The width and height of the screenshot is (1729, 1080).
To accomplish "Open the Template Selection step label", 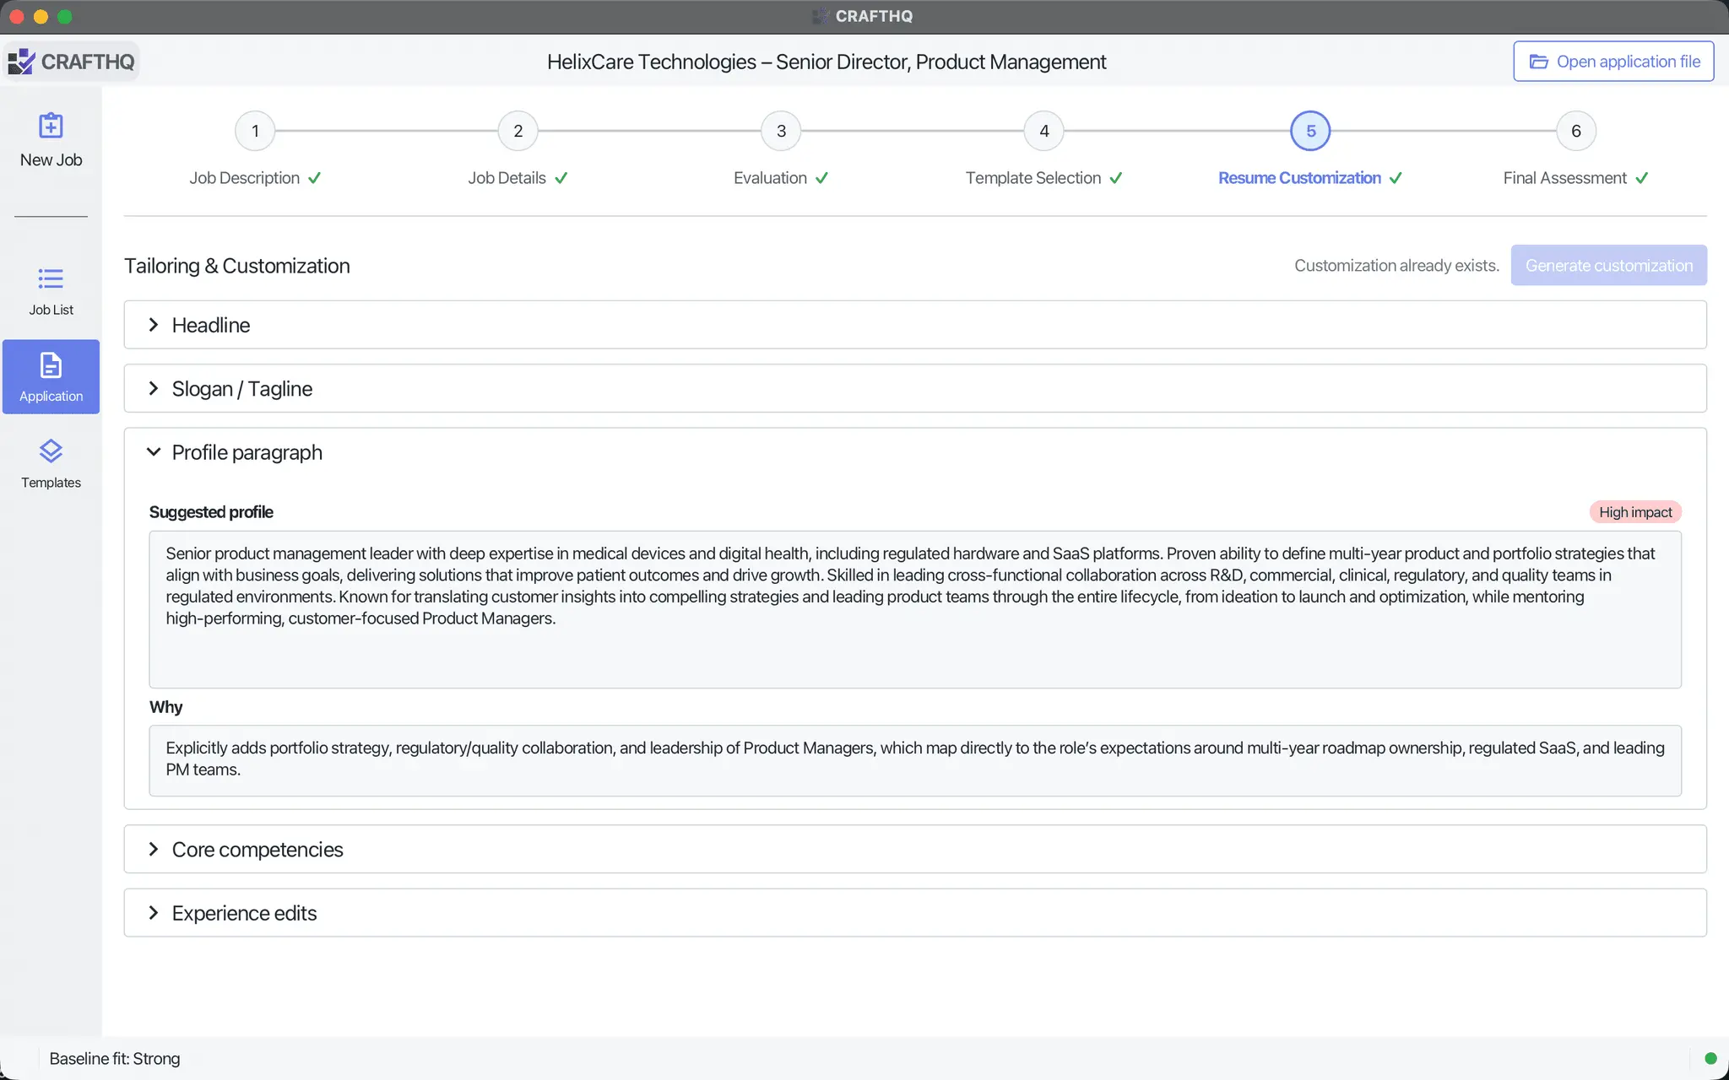I will tap(1033, 178).
